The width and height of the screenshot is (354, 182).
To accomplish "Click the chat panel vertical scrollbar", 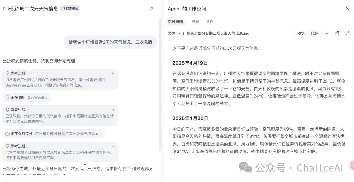I will pyautogui.click(x=160, y=84).
